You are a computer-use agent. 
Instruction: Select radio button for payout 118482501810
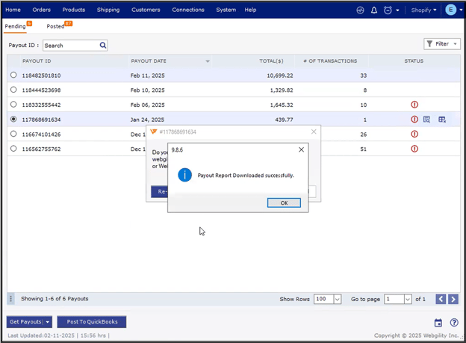(13, 75)
